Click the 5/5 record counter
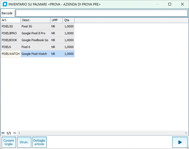The width and height of the screenshot is (189, 149). tap(9, 133)
